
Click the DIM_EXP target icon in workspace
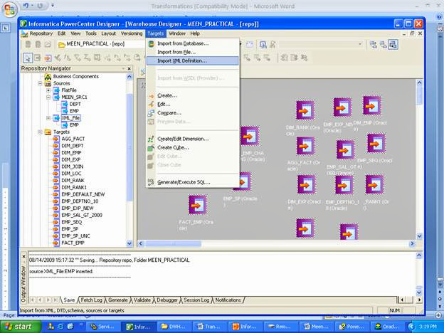tap(306, 184)
